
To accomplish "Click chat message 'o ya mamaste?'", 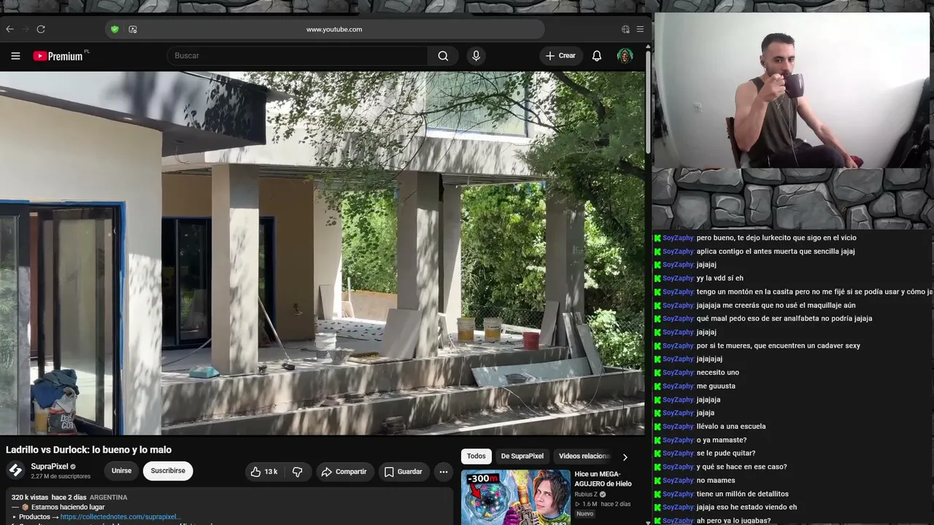I will (x=722, y=440).
